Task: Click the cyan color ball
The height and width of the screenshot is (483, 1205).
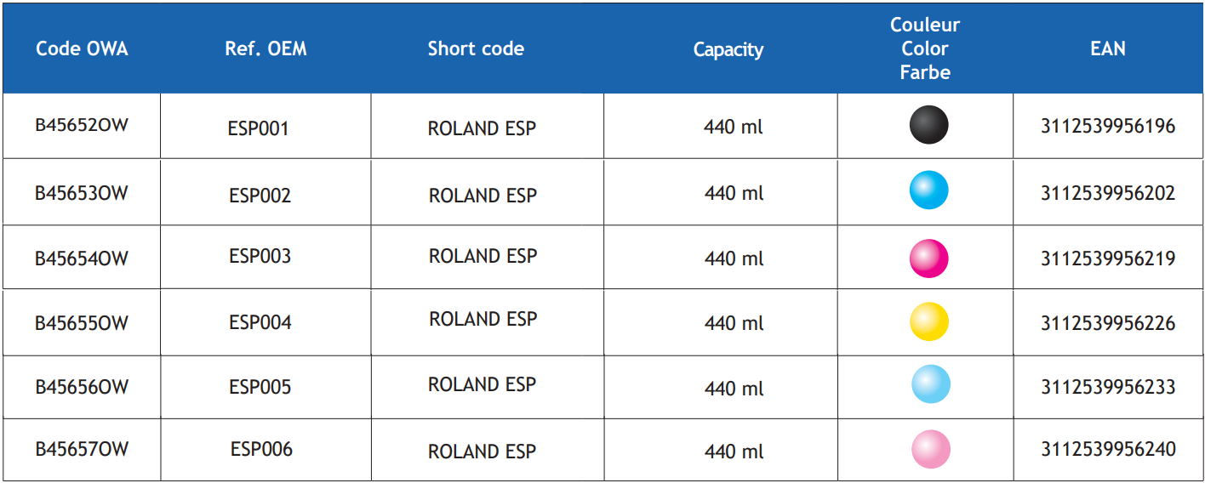Action: click(928, 190)
